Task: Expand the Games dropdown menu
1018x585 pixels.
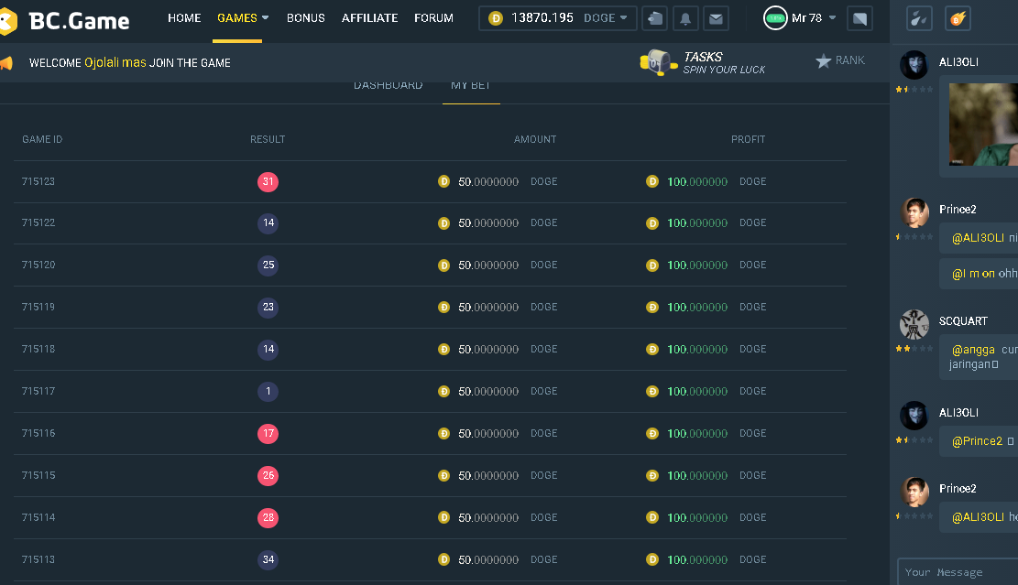Action: click(243, 18)
